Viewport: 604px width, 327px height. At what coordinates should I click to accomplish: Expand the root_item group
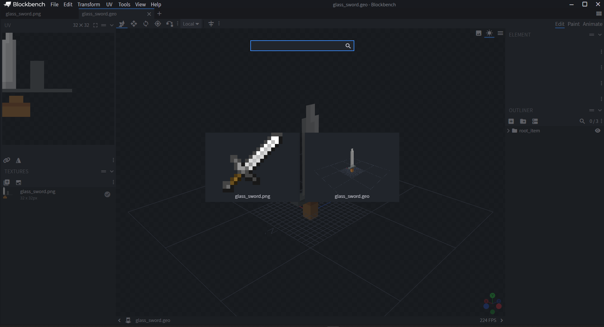pos(508,131)
